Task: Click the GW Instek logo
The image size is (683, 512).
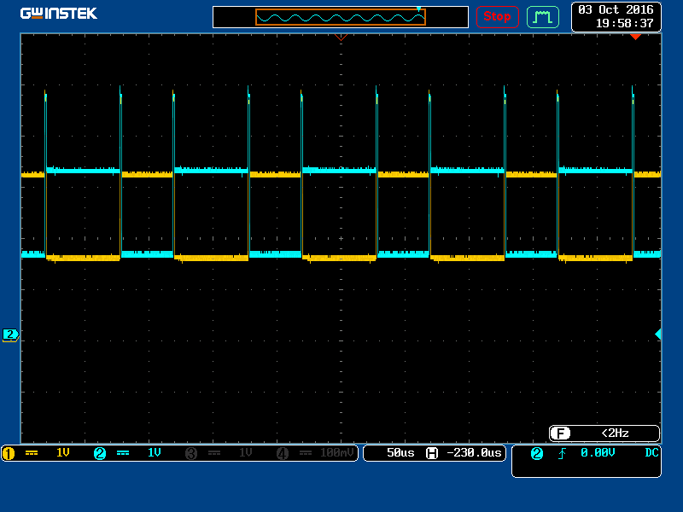Action: point(59,14)
